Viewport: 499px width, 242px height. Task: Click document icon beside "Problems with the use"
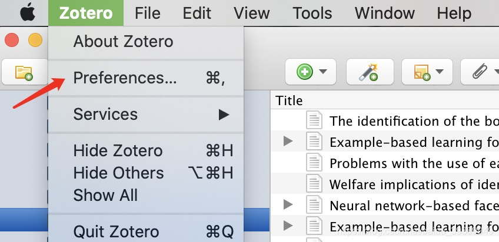[x=314, y=163]
